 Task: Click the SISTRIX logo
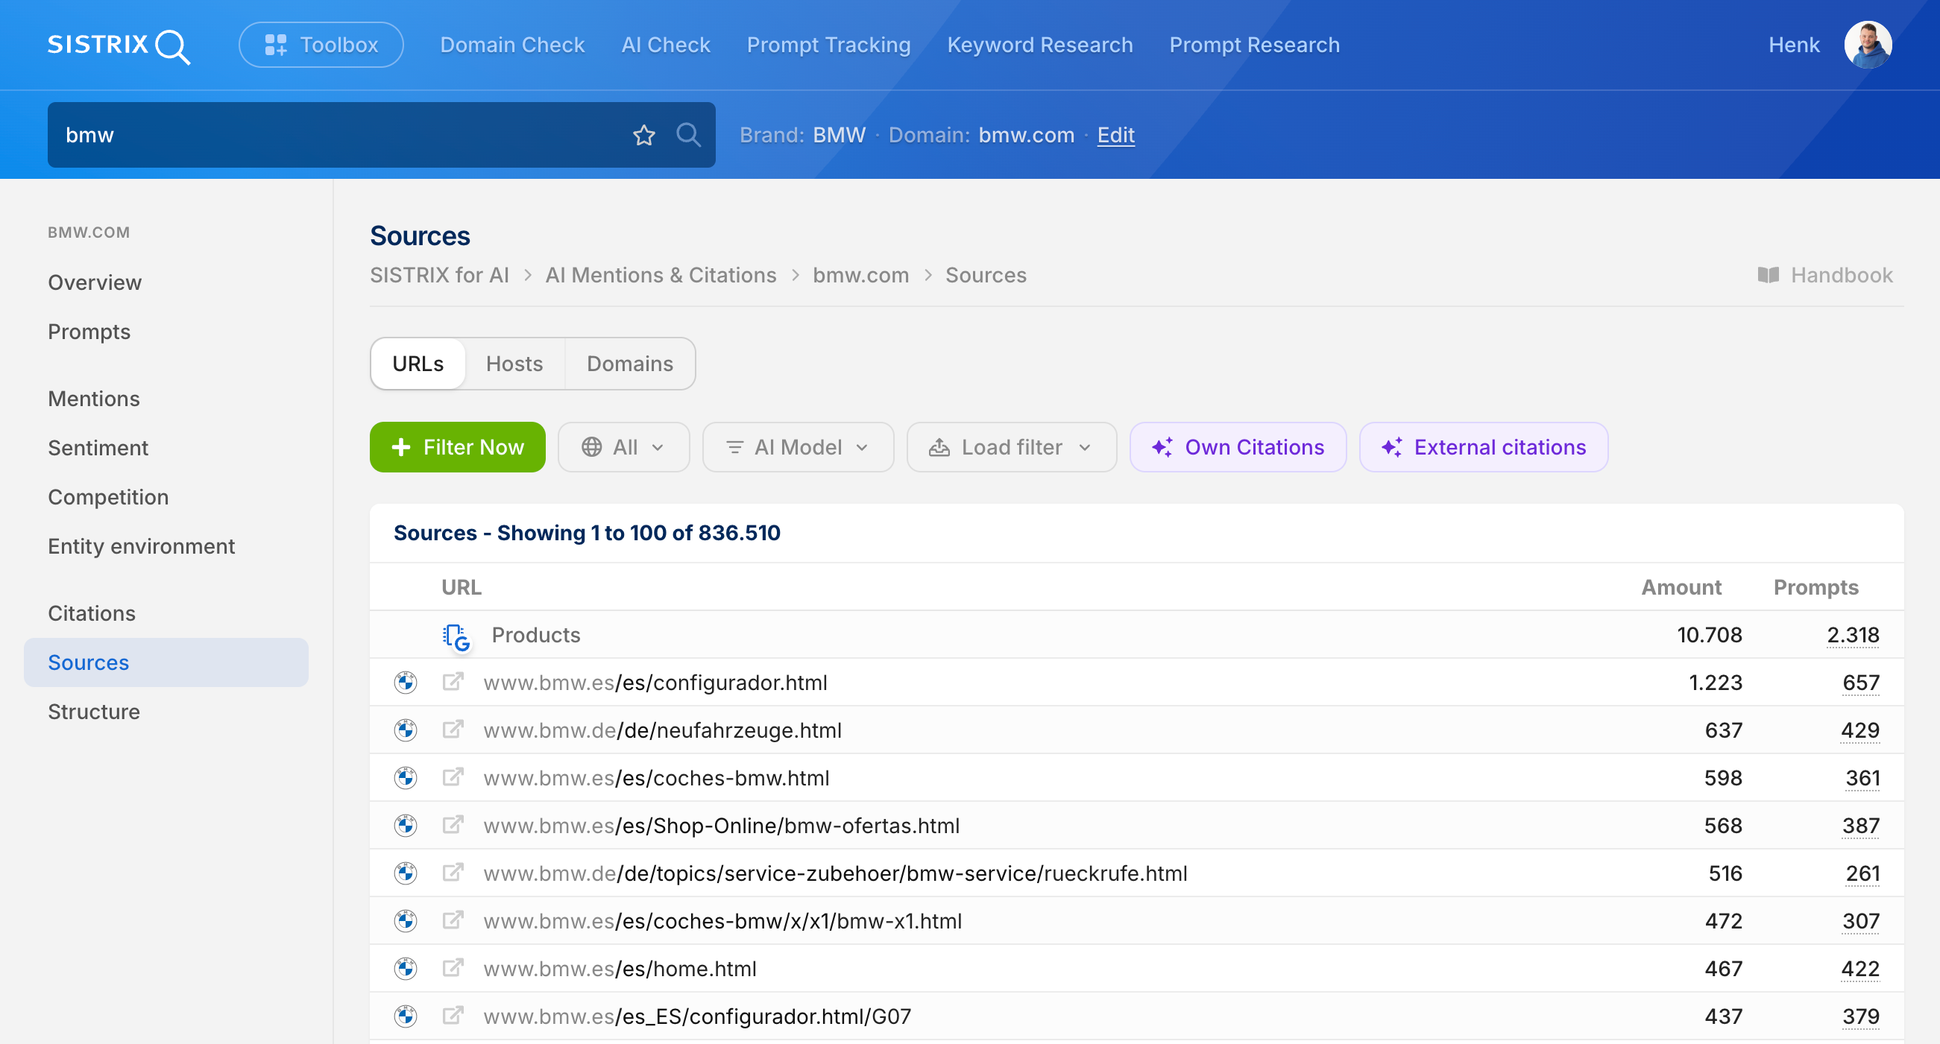[119, 45]
